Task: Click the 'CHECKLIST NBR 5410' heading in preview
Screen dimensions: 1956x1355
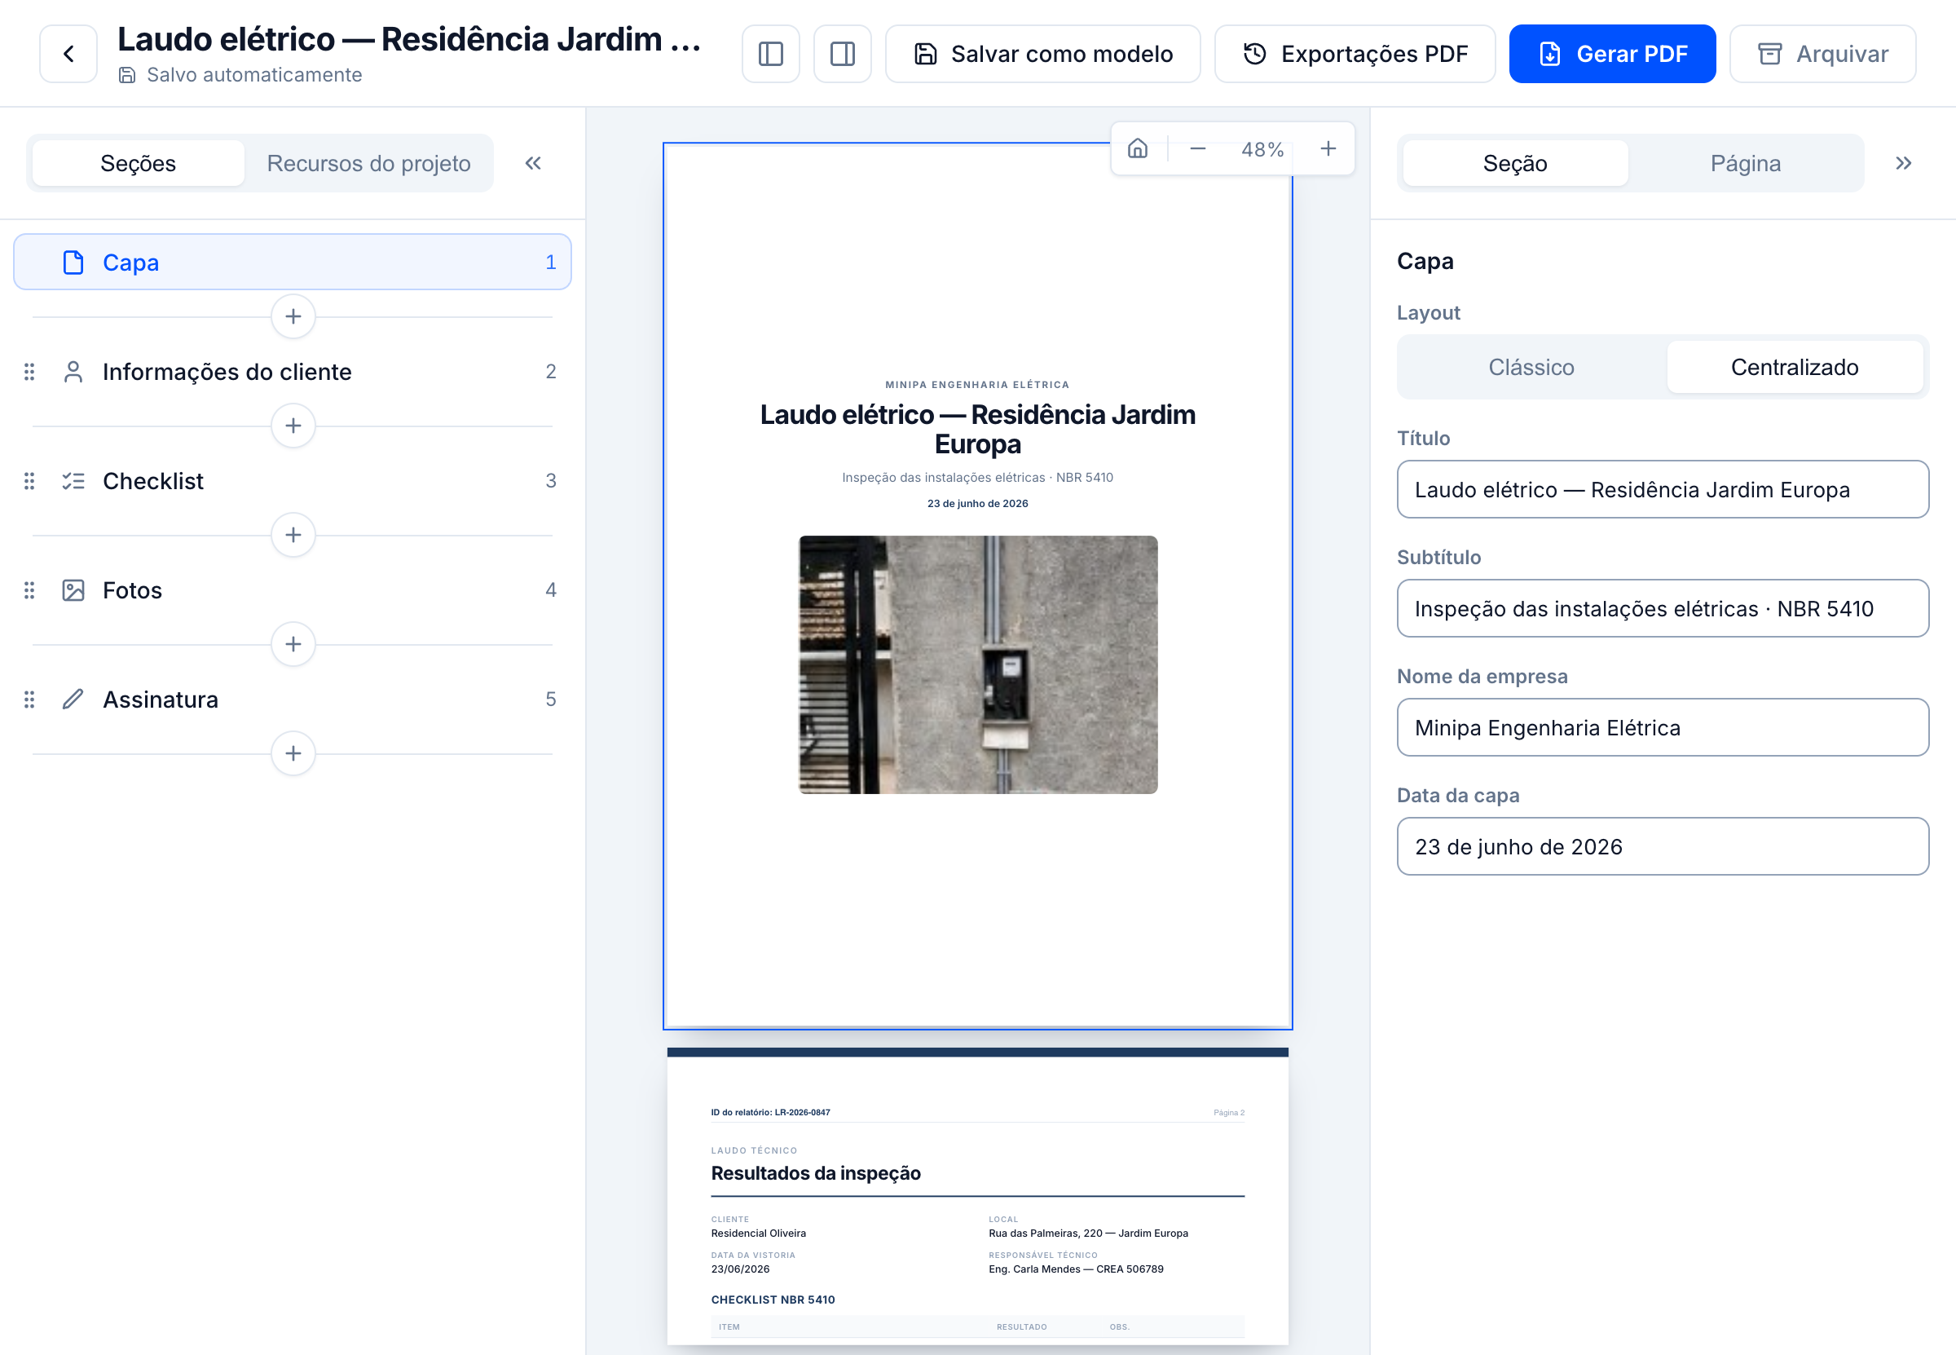Action: (x=773, y=1299)
